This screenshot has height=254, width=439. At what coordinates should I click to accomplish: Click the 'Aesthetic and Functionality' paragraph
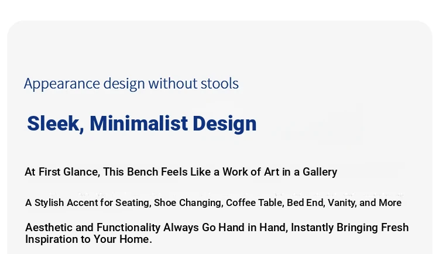[217, 234]
